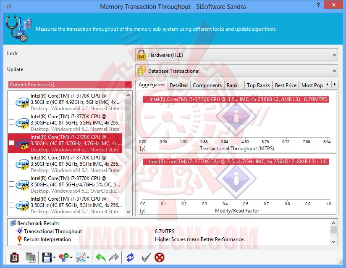The image size is (346, 268).
Task: Open the options gears dropdown arrow
Action: click(71, 257)
